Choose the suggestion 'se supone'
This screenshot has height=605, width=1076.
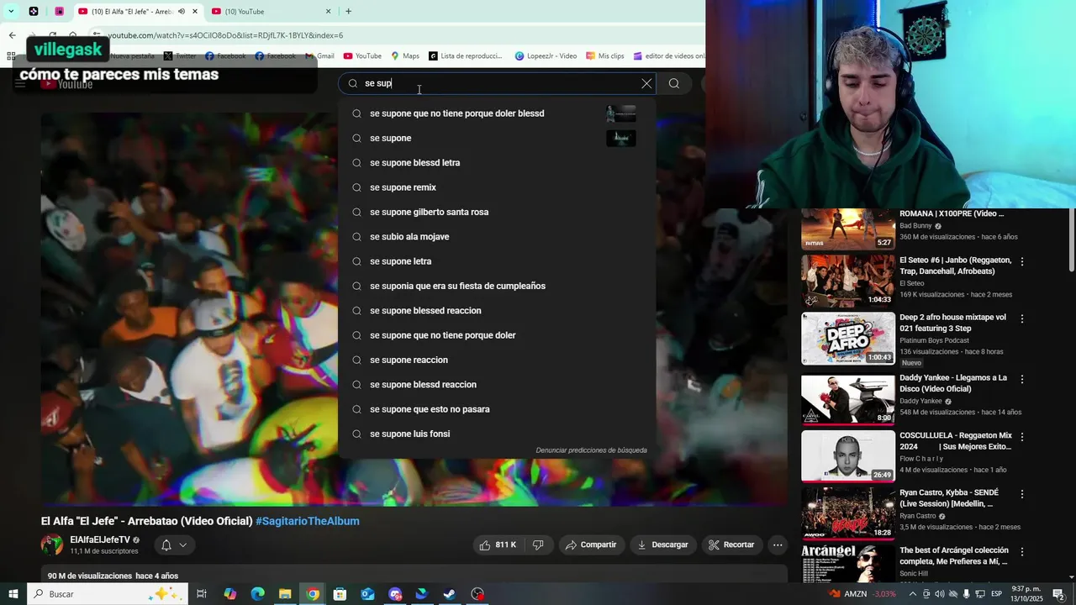pyautogui.click(x=497, y=138)
